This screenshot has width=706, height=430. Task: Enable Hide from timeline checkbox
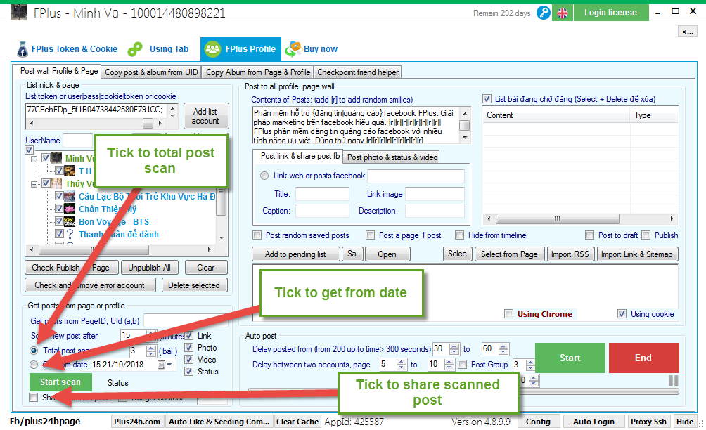[459, 235]
